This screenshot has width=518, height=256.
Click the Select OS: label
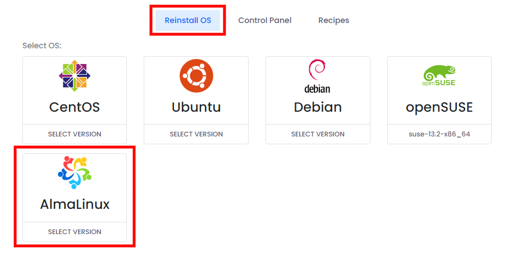pos(42,45)
